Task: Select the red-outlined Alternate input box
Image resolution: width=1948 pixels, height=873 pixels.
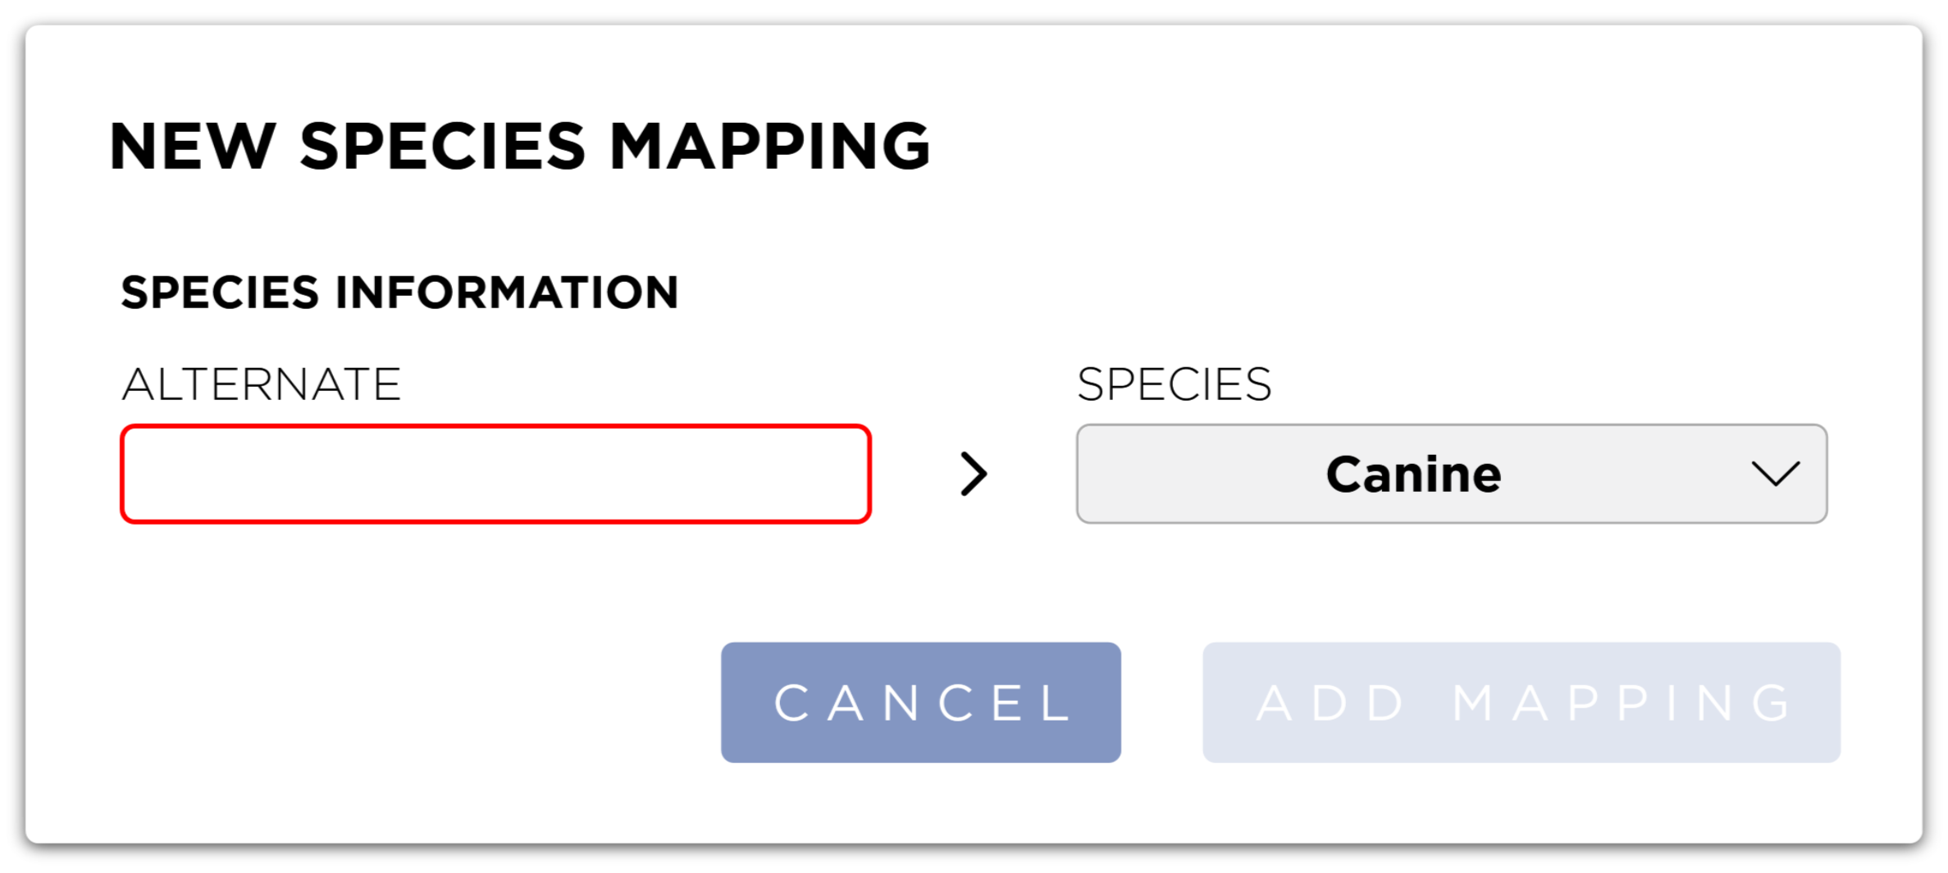Action: tap(495, 474)
